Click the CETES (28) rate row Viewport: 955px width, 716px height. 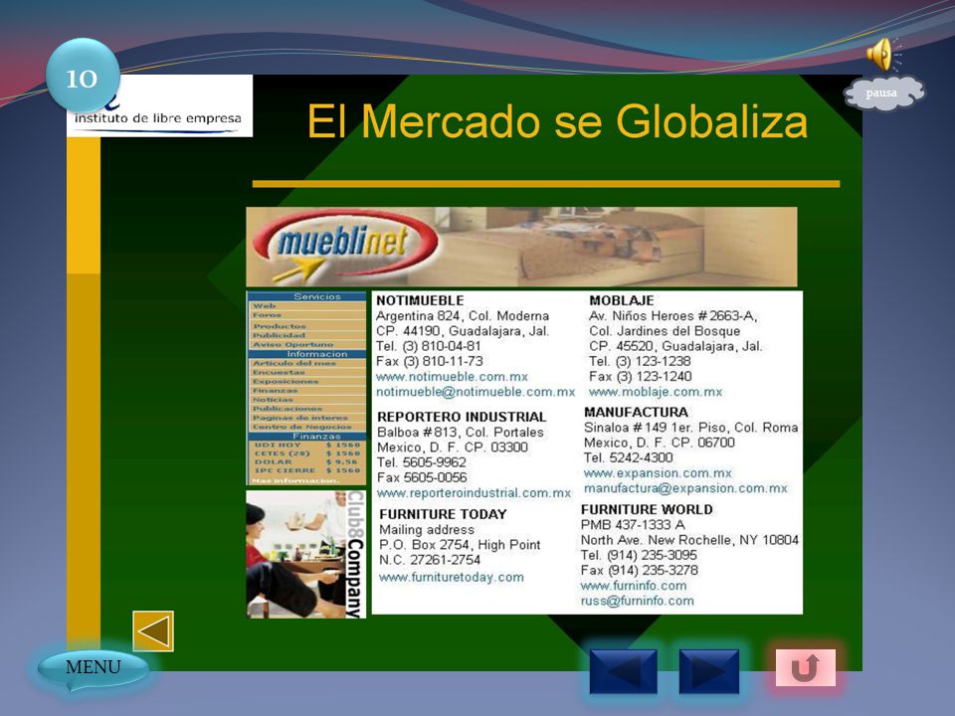[x=306, y=453]
